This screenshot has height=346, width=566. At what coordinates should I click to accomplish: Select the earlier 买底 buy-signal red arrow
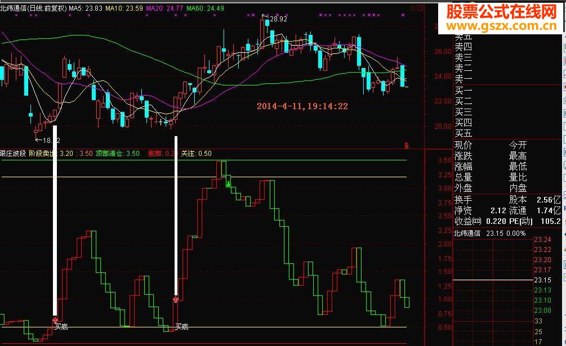coord(55,320)
